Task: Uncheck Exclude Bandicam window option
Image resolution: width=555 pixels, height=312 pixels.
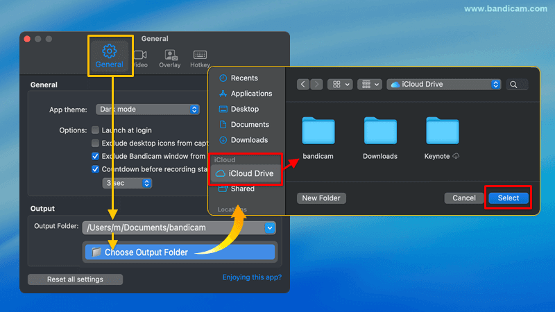Action: (95, 157)
